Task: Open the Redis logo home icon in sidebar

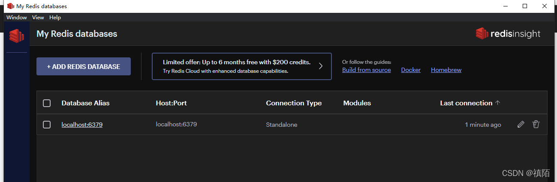Action: (17, 36)
